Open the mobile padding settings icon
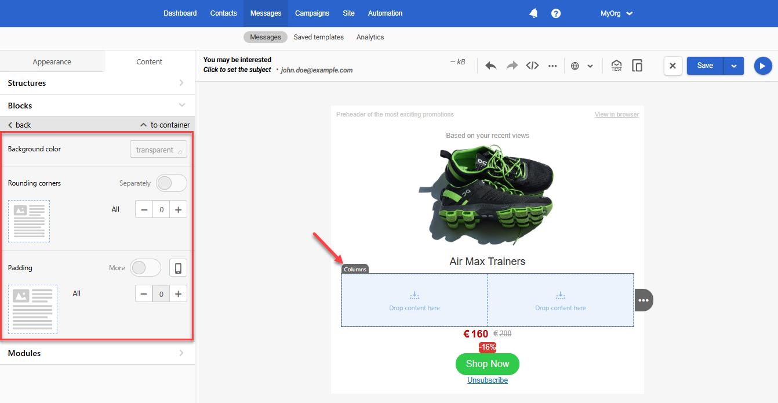 click(178, 268)
